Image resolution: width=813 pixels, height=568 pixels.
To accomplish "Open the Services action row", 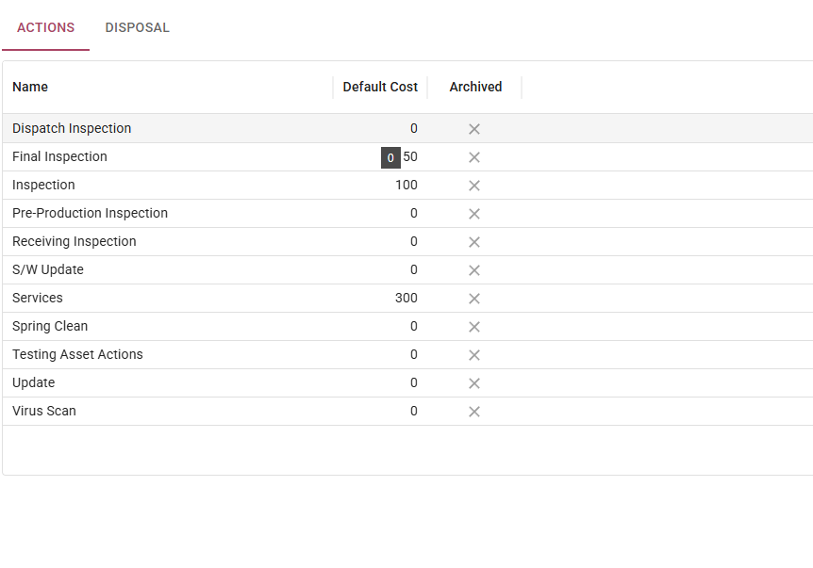I will click(x=38, y=298).
